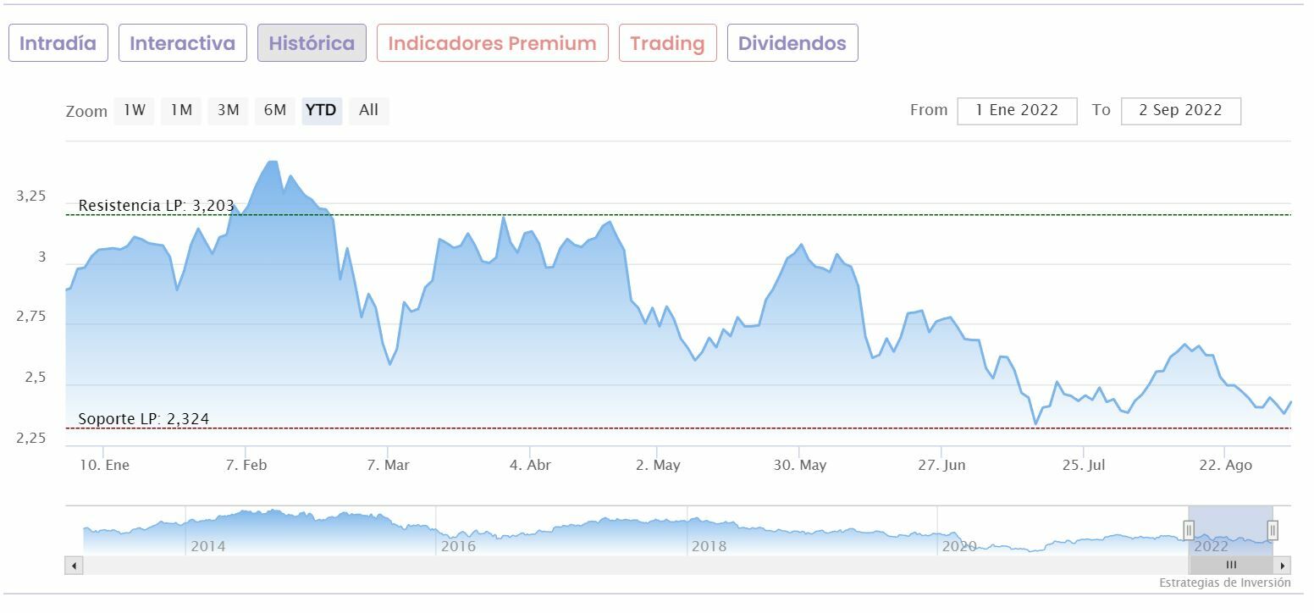Click the left navigator range handle

1189,531
